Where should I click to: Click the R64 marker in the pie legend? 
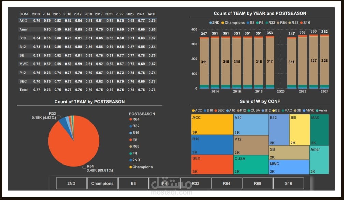130,119
